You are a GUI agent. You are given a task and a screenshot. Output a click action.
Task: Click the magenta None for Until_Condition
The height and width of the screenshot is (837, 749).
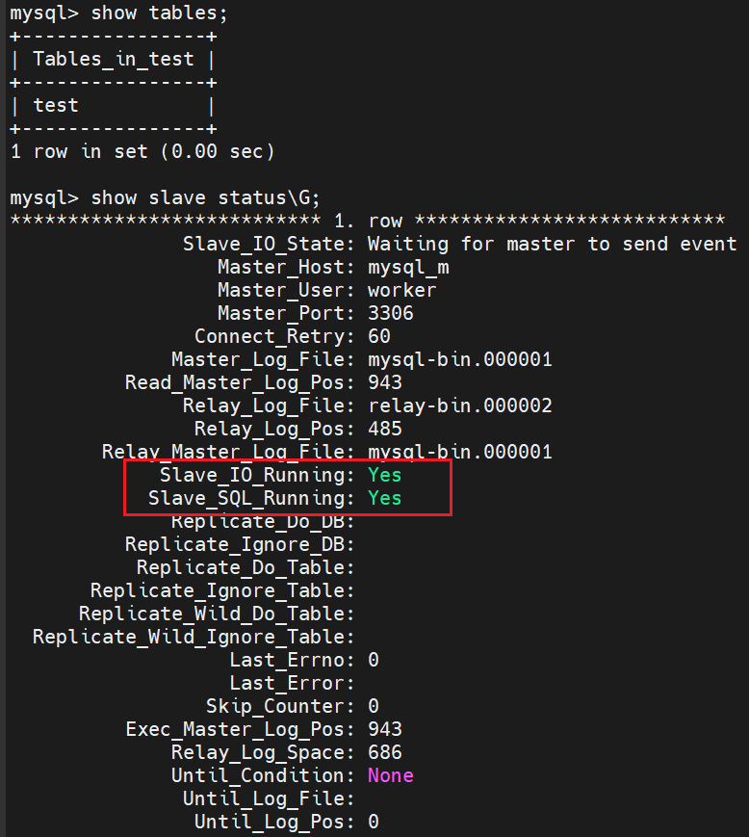tap(391, 775)
